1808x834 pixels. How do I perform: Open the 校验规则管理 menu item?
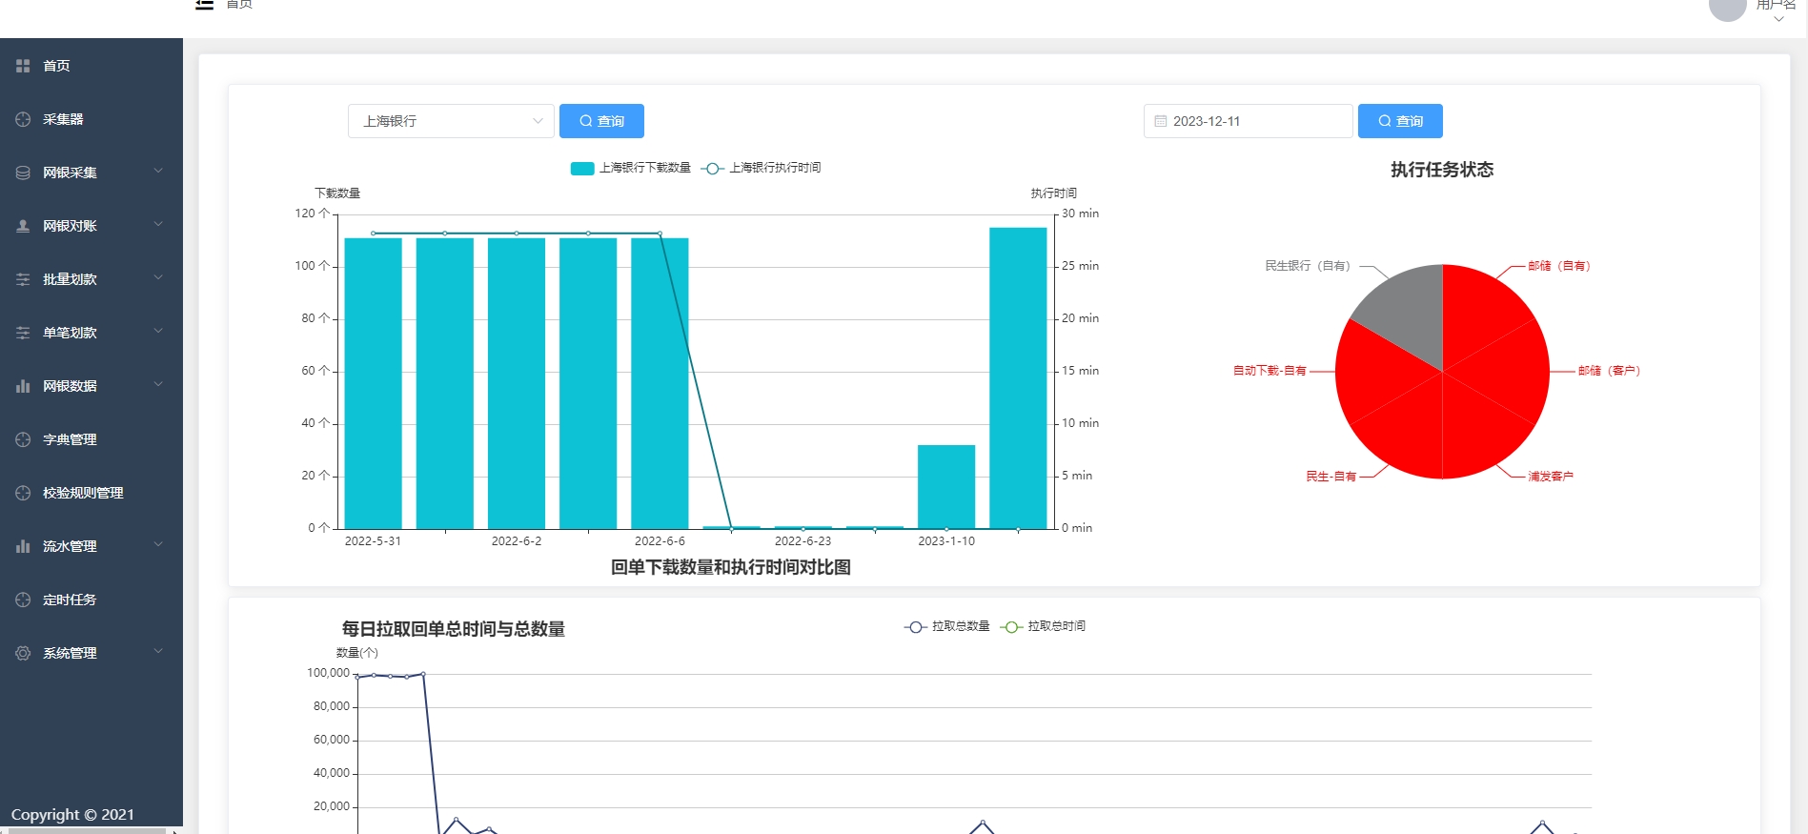[91, 493]
